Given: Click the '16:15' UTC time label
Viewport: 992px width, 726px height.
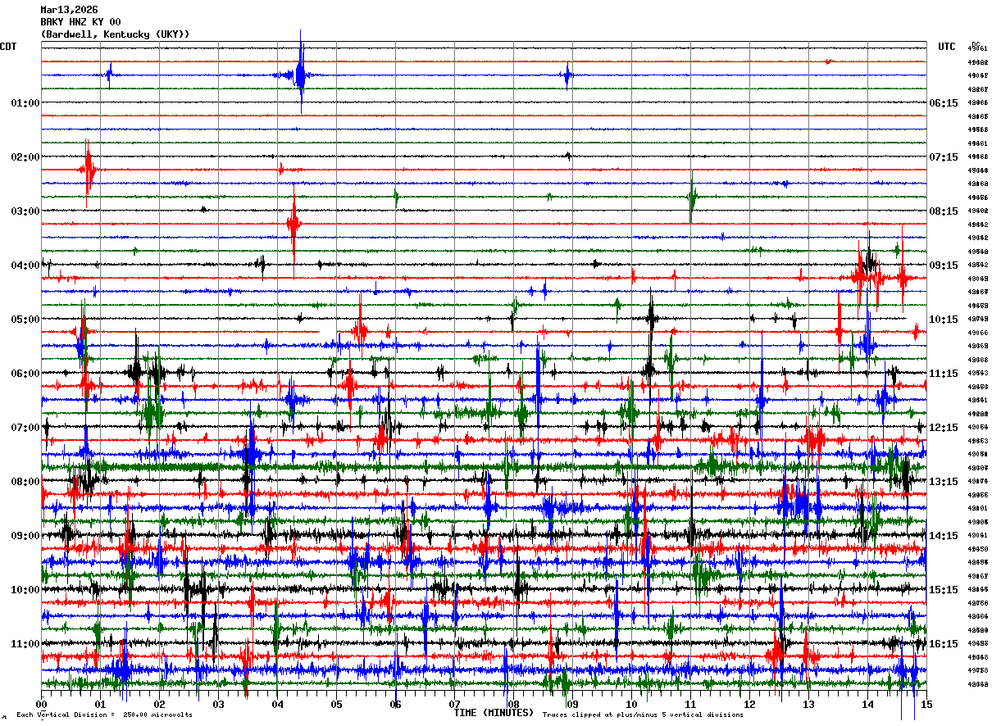Looking at the screenshot, I should (x=944, y=644).
